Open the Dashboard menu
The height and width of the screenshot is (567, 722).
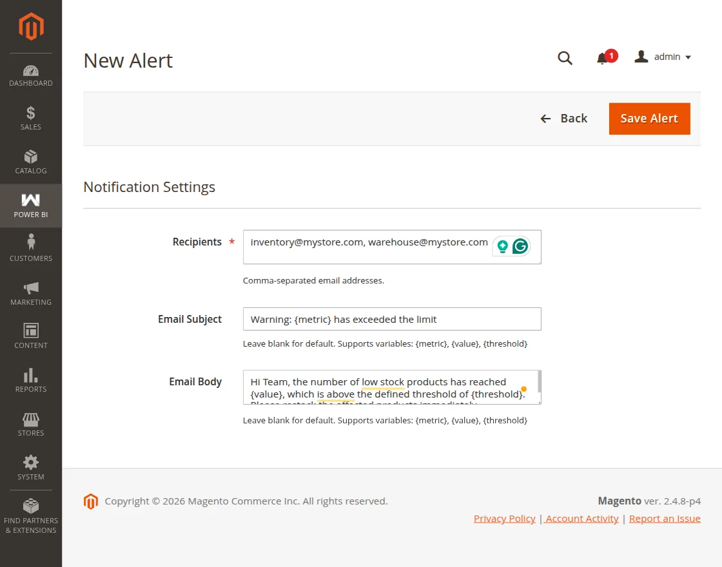(x=31, y=76)
